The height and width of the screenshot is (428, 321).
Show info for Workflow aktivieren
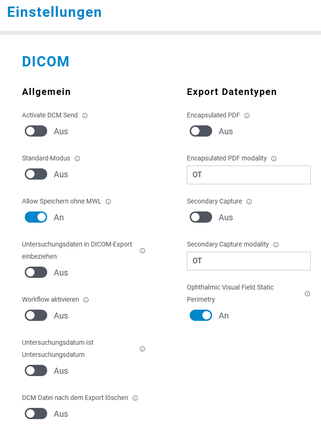pos(86,300)
